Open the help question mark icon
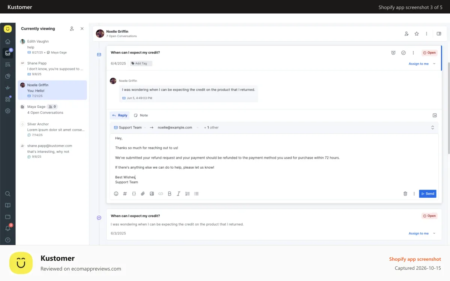This screenshot has width=450, height=281. tap(7, 240)
